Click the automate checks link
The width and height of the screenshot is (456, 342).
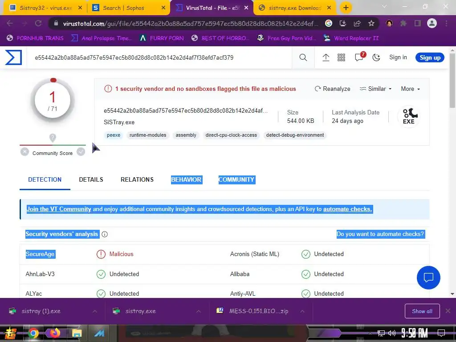[x=347, y=209]
